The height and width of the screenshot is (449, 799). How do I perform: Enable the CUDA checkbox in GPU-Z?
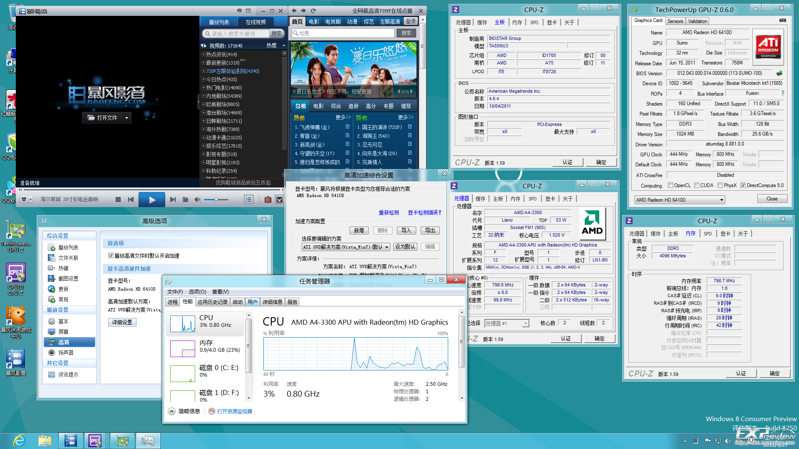697,185
